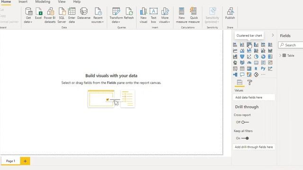Select the KPI visual
The image size is (303, 170).
(x=270, y=63)
